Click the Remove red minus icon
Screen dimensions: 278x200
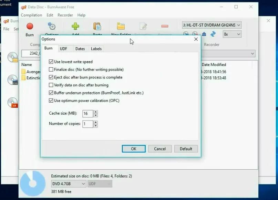click(165, 26)
